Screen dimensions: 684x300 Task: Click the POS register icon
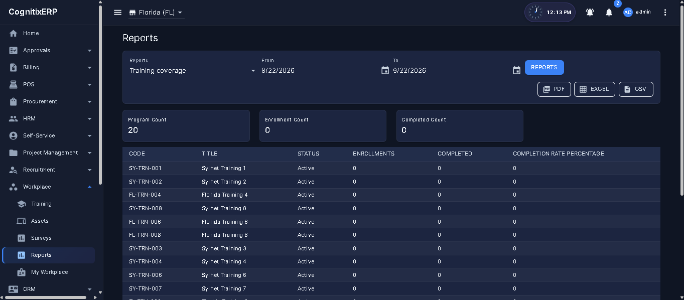tap(14, 84)
